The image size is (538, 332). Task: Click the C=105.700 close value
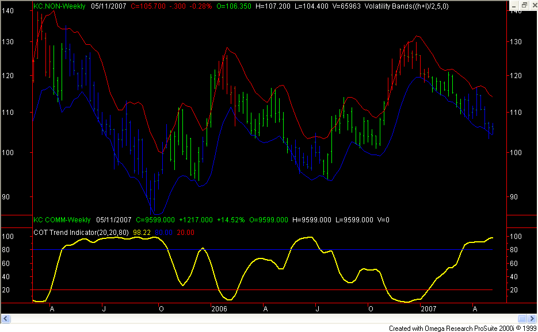(x=148, y=6)
